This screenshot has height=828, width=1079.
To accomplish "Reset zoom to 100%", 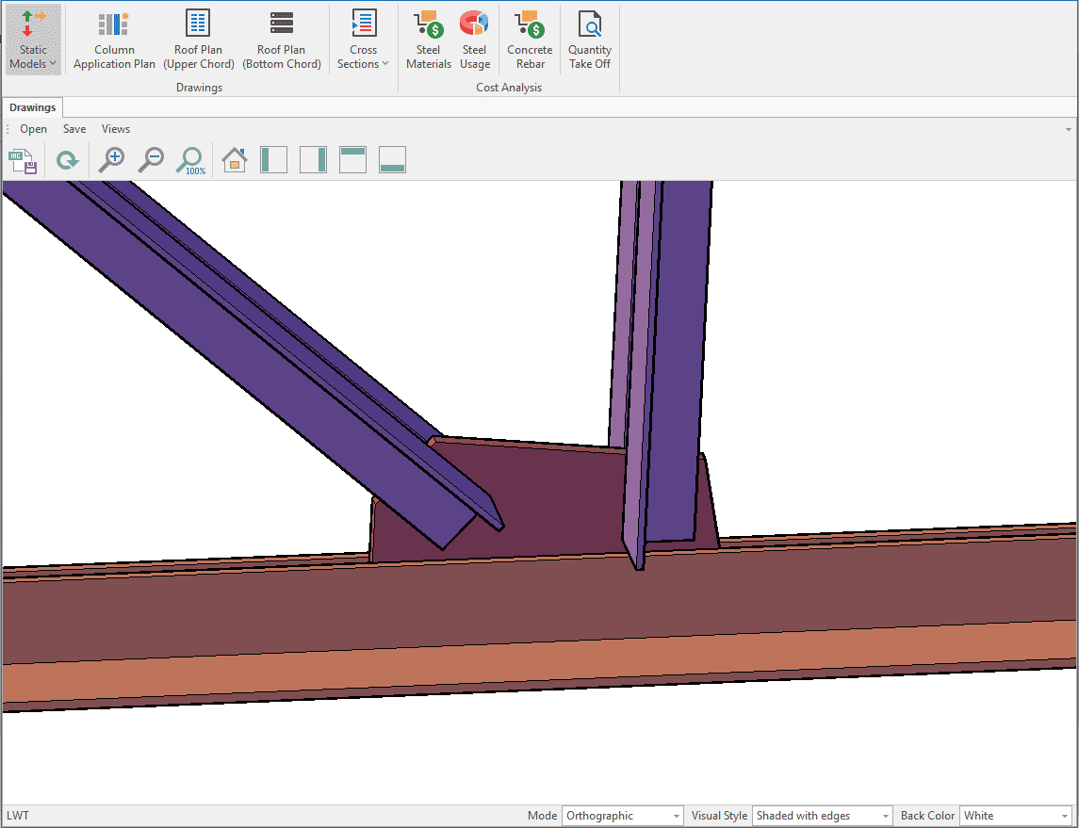I will tap(191, 161).
